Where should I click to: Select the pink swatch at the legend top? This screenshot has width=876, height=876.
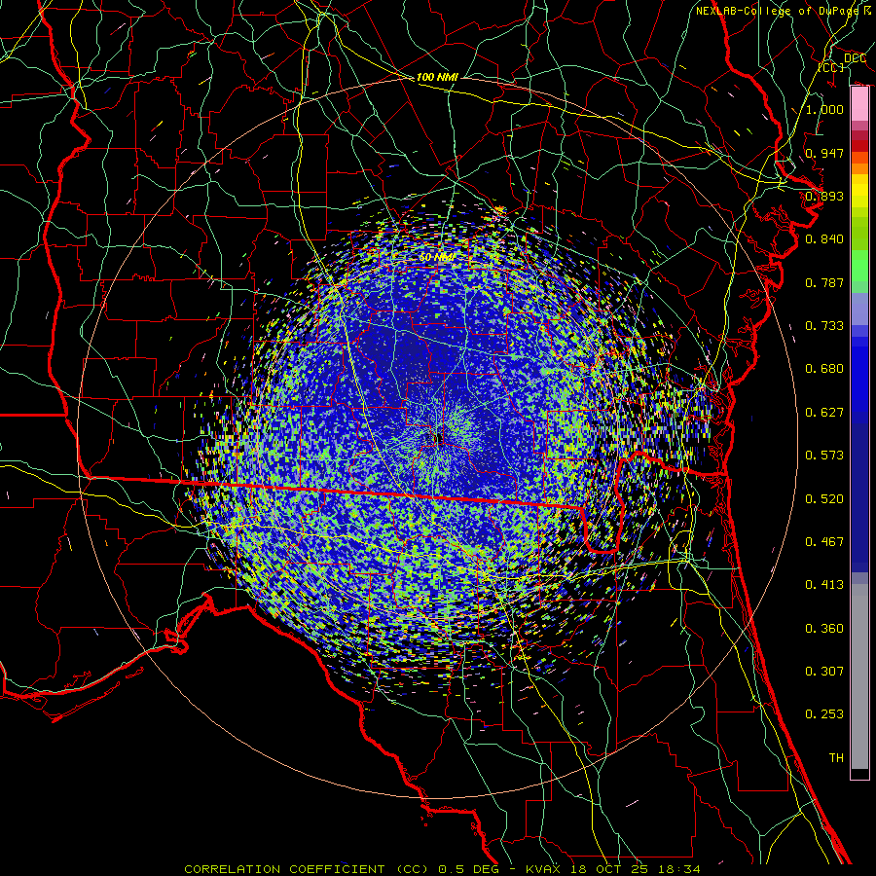point(859,104)
